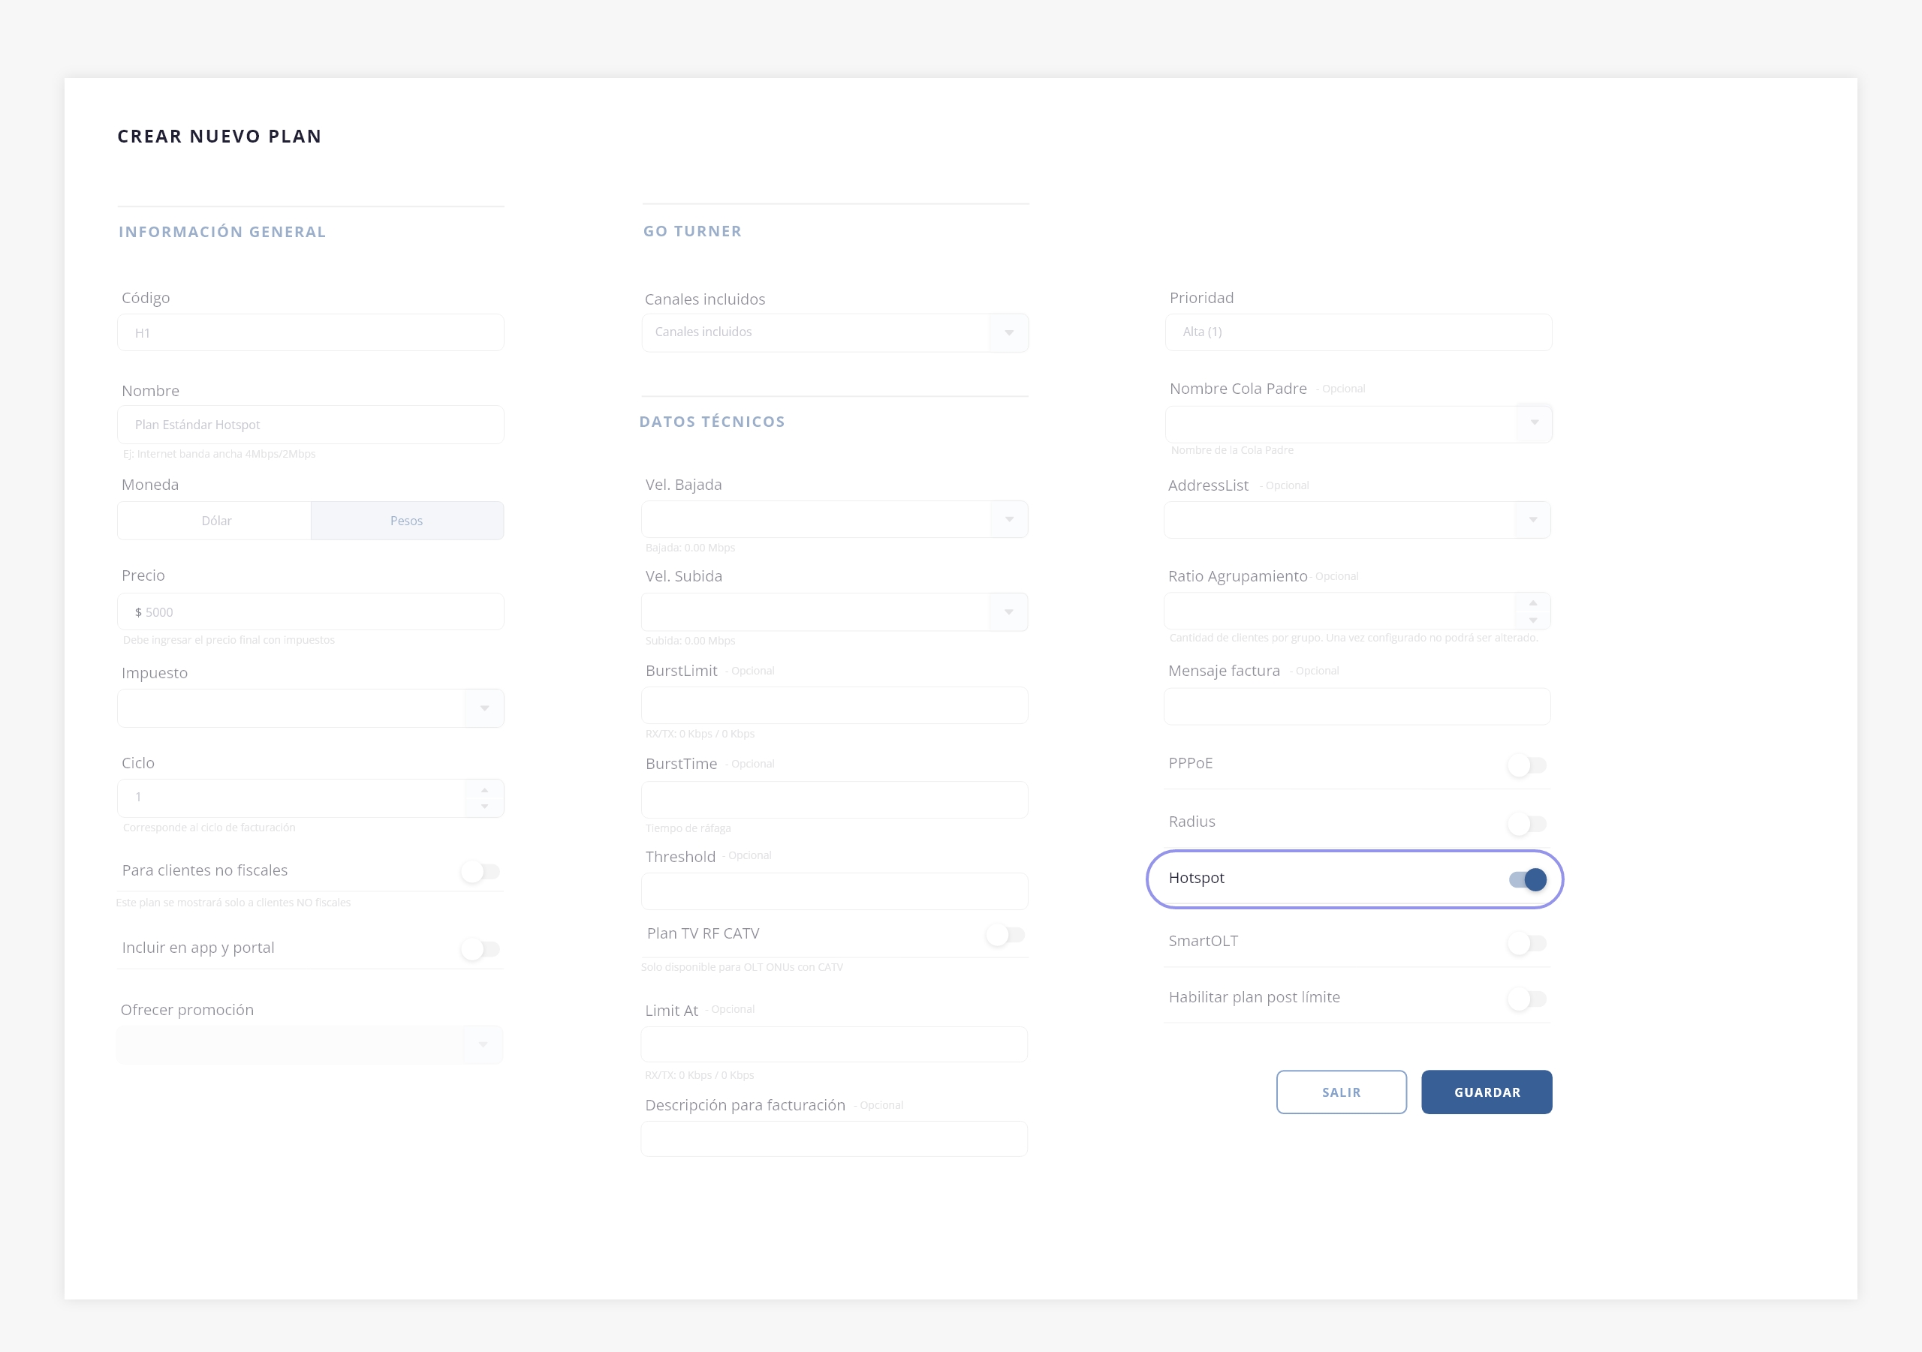Viewport: 1922px width, 1352px height.
Task: Enable the PPPoE toggle
Action: click(x=1527, y=765)
